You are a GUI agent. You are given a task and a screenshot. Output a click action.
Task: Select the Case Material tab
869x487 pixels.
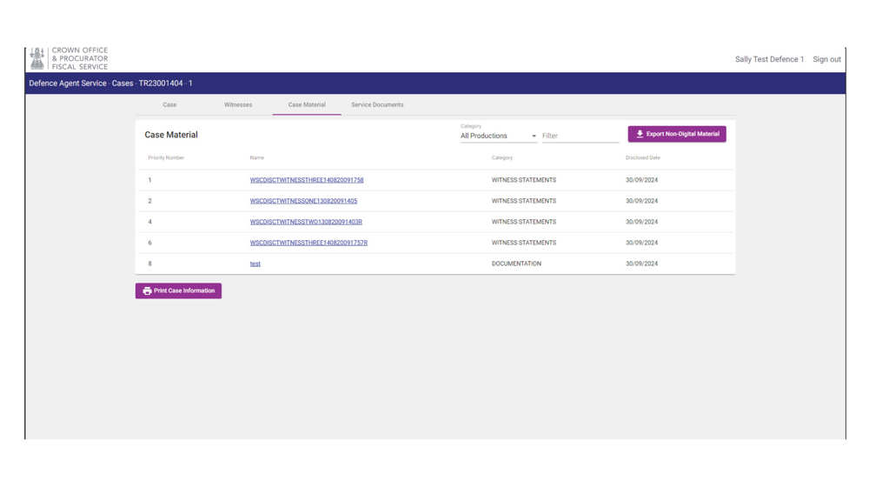point(307,104)
